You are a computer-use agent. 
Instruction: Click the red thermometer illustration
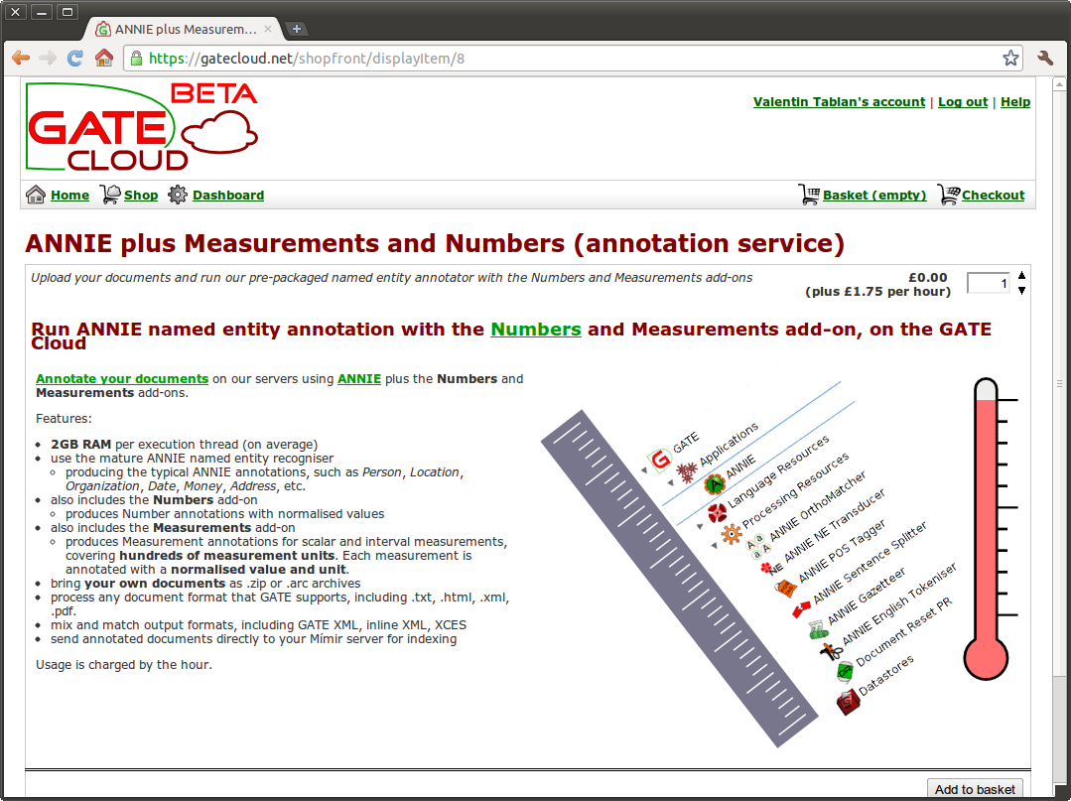point(987,528)
